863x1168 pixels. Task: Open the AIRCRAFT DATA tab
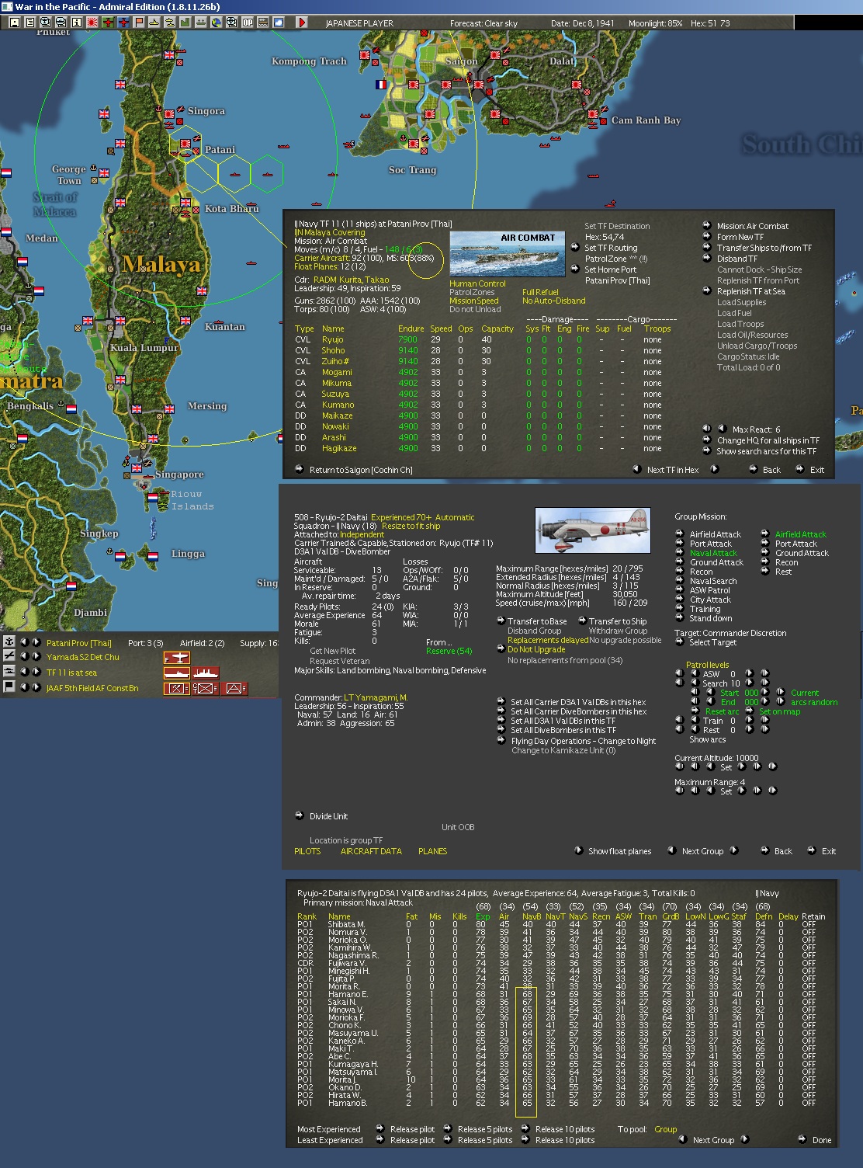pyautogui.click(x=371, y=851)
